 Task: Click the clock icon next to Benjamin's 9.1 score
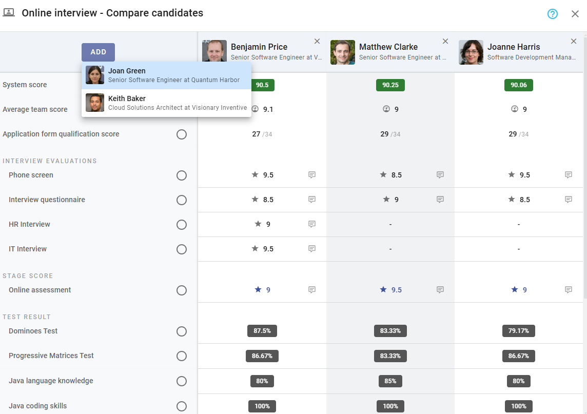[255, 109]
